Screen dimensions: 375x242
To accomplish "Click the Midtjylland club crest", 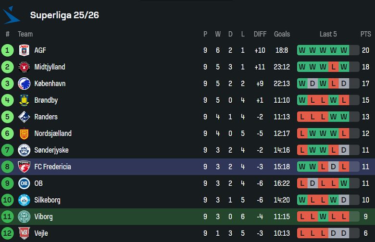I will (x=24, y=67).
